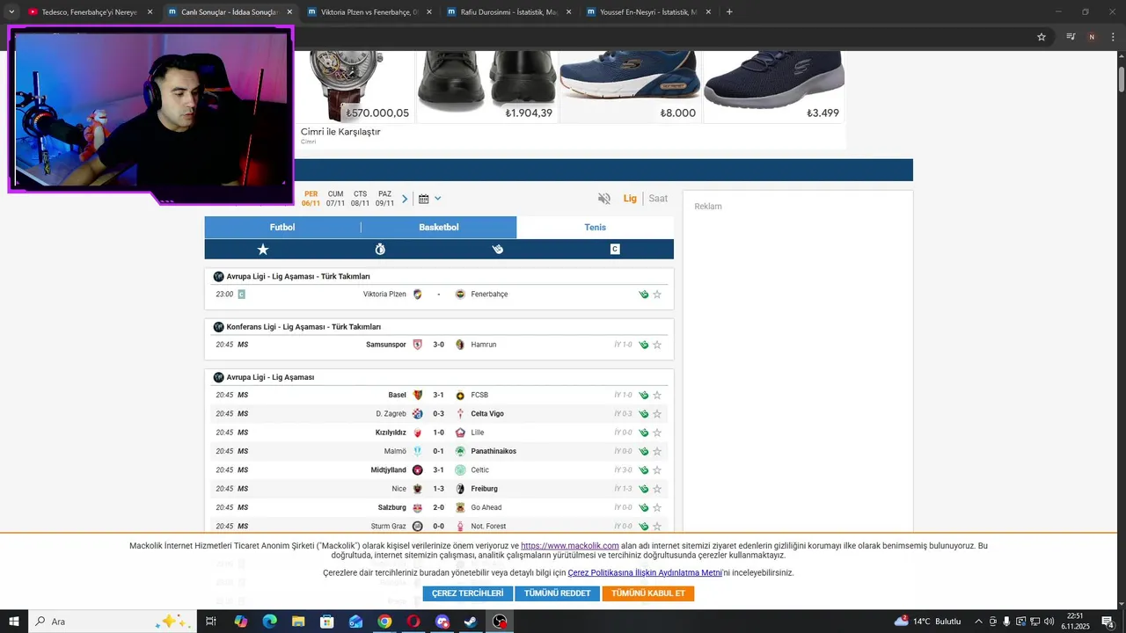Switch to Rafiu Durosinmi browser tab
This screenshot has height=633, width=1126.
[508, 12]
